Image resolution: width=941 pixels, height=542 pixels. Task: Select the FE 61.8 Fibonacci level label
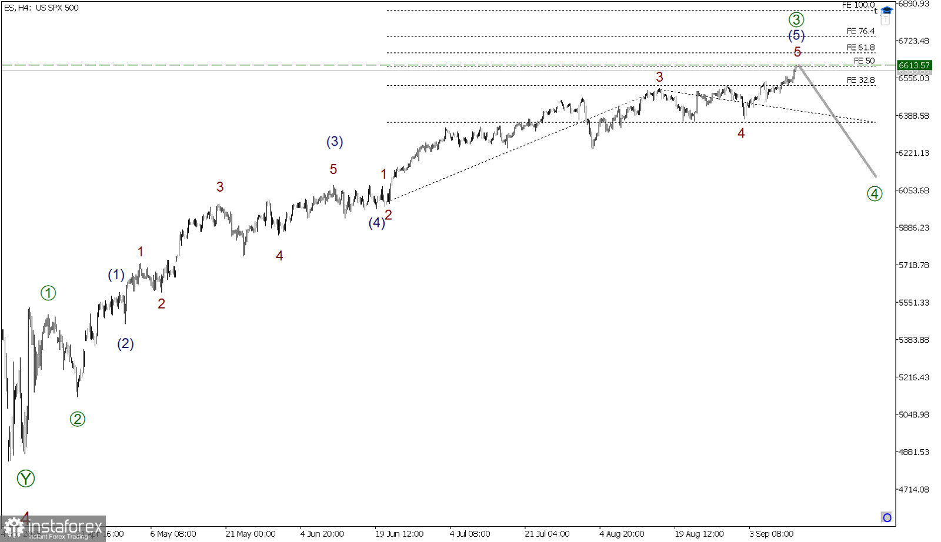(860, 48)
